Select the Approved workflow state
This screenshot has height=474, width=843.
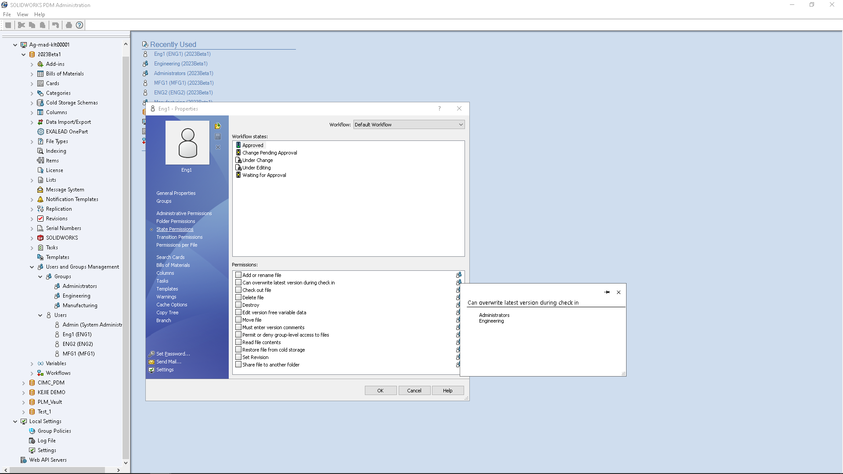252,145
